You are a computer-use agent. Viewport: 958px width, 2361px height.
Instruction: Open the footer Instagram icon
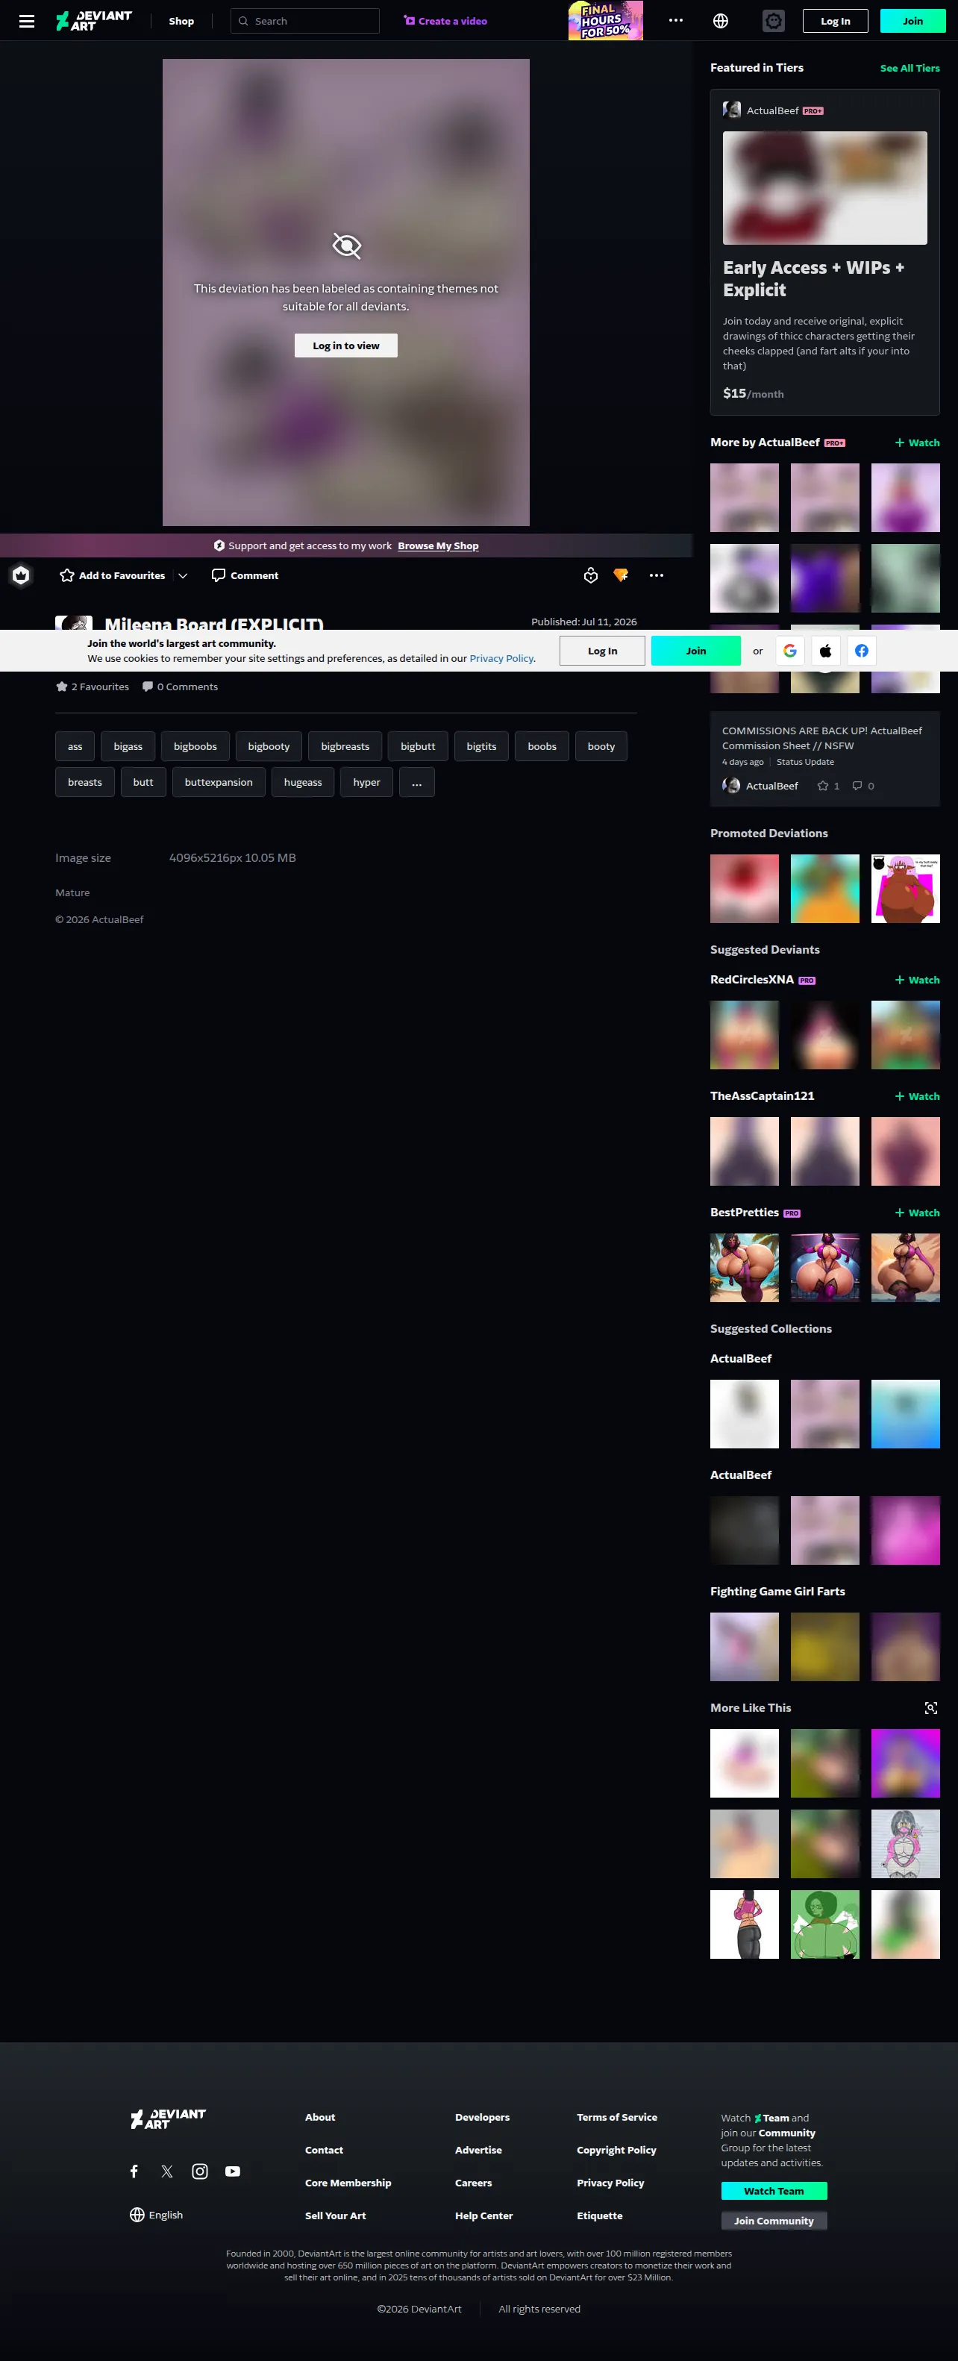pyautogui.click(x=200, y=2171)
